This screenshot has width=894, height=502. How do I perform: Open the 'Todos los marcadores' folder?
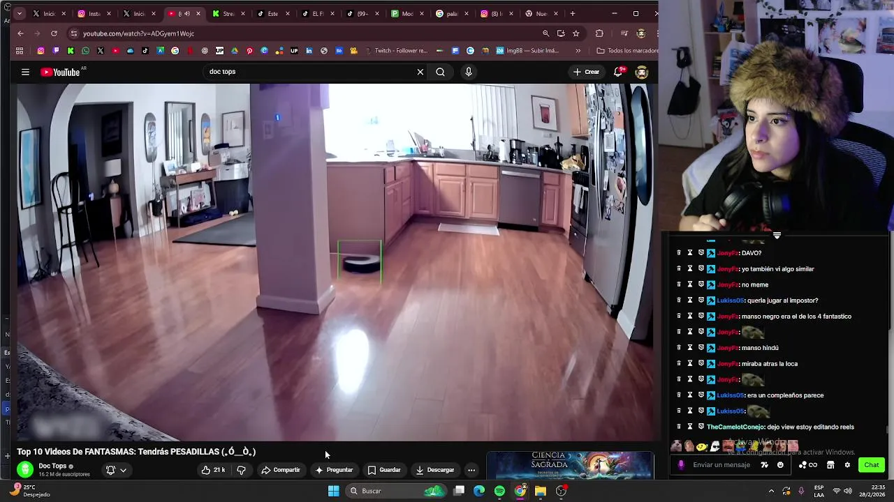coord(626,51)
